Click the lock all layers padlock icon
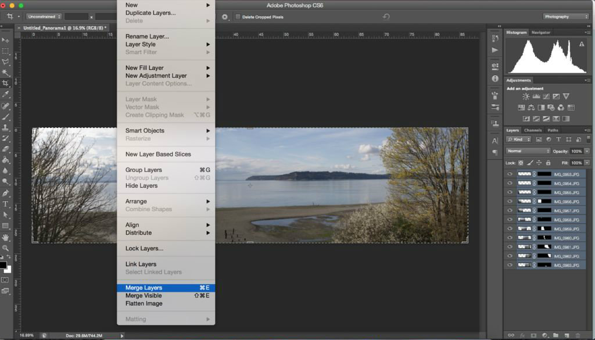Image resolution: width=595 pixels, height=340 pixels. (x=548, y=163)
